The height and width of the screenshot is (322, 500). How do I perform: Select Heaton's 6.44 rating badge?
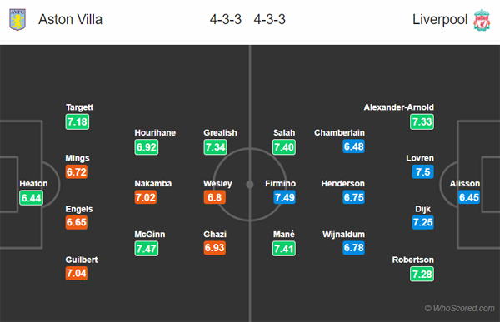click(32, 198)
